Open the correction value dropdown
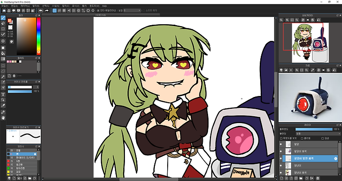Screen dimensions: 342x181 [x=132, y=10]
